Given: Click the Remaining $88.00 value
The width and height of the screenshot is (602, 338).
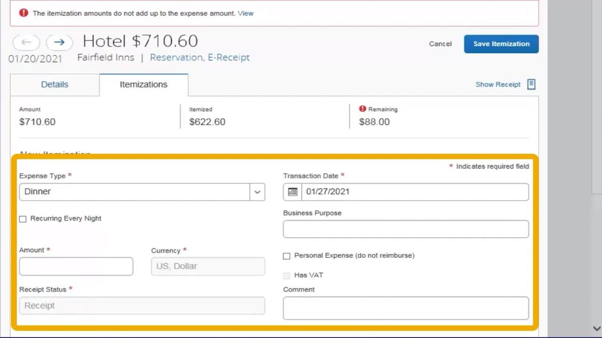Looking at the screenshot, I should pos(374,122).
